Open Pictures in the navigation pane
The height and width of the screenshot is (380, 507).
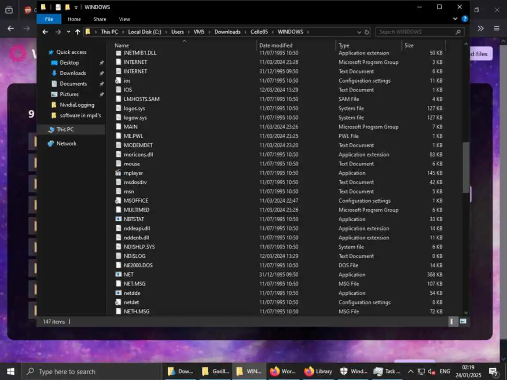point(69,95)
